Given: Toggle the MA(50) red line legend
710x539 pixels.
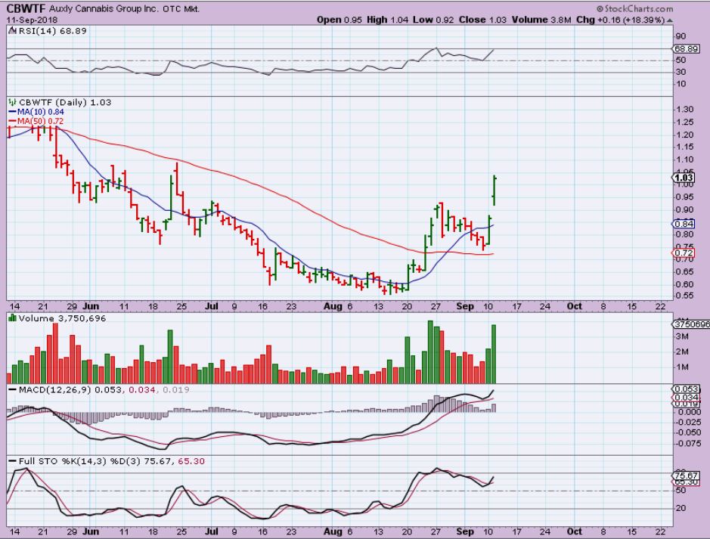Looking at the screenshot, I should [13, 120].
